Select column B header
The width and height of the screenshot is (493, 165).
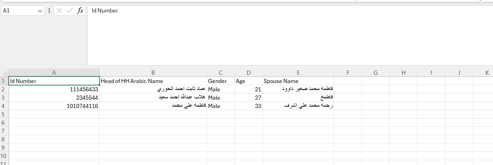[153, 73]
